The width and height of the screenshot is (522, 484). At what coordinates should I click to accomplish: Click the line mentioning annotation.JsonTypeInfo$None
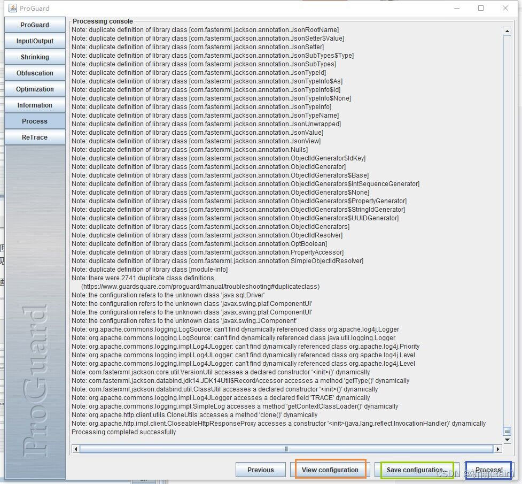(x=212, y=98)
